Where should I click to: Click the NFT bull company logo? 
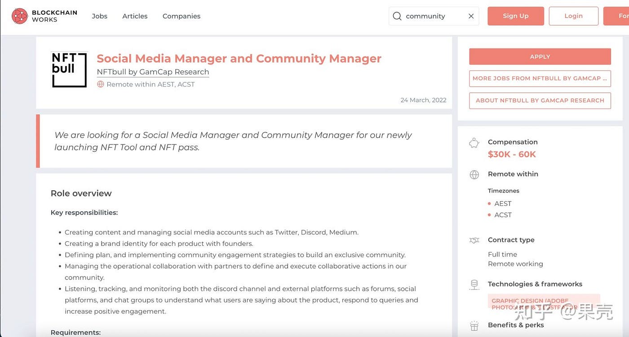click(x=69, y=70)
